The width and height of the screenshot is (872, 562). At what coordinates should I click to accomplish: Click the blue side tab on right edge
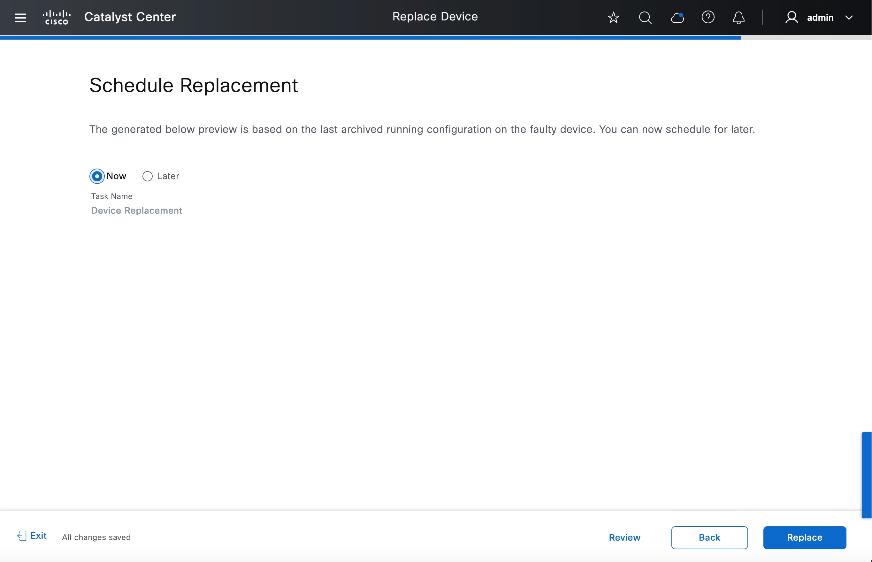[867, 475]
